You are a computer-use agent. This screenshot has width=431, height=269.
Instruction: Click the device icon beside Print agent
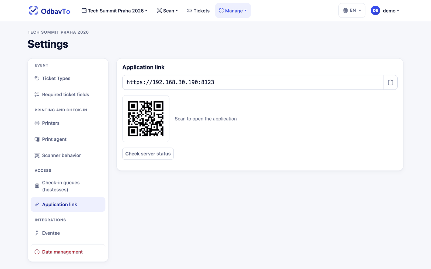[37, 139]
